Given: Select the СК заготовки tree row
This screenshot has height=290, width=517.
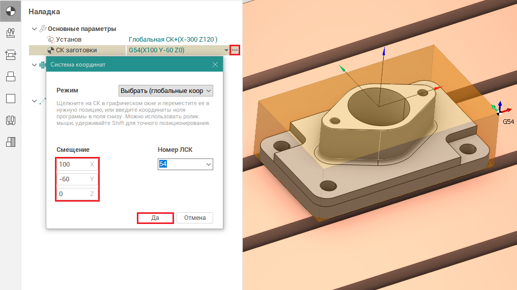Looking at the screenshot, I should click(76, 50).
